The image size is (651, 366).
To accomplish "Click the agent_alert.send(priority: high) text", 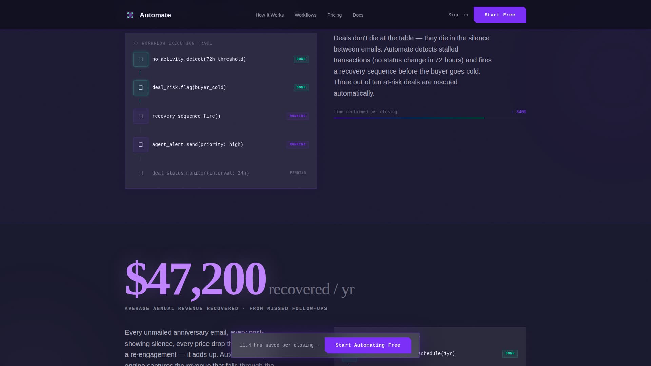I will [x=198, y=145].
